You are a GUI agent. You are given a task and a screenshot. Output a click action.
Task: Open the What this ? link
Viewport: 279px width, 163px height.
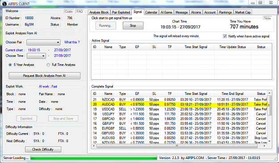[x=72, y=42]
